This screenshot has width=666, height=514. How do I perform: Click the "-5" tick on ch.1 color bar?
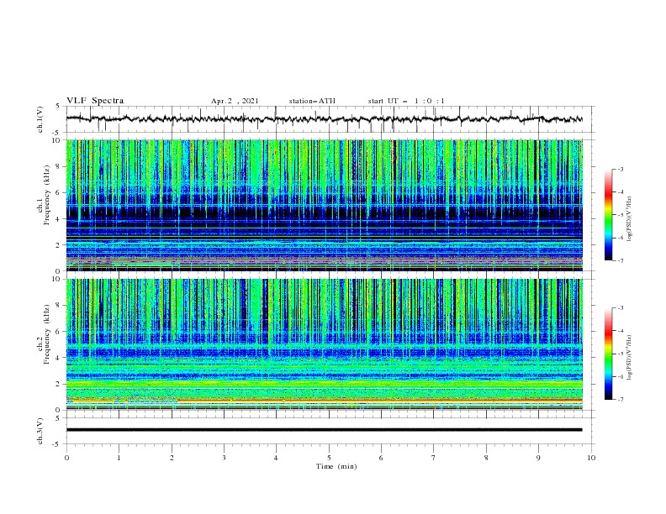(620, 215)
